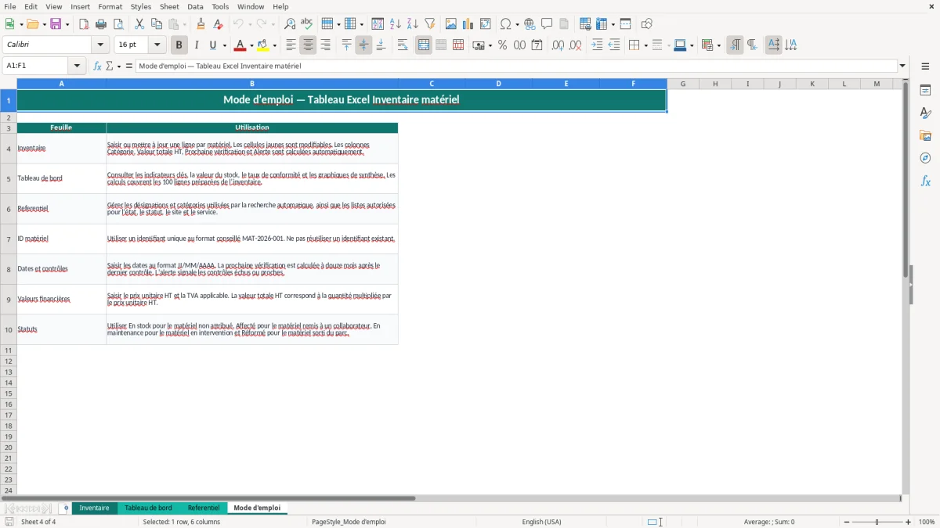Click the Copy icon
940x528 pixels.
pyautogui.click(x=156, y=24)
